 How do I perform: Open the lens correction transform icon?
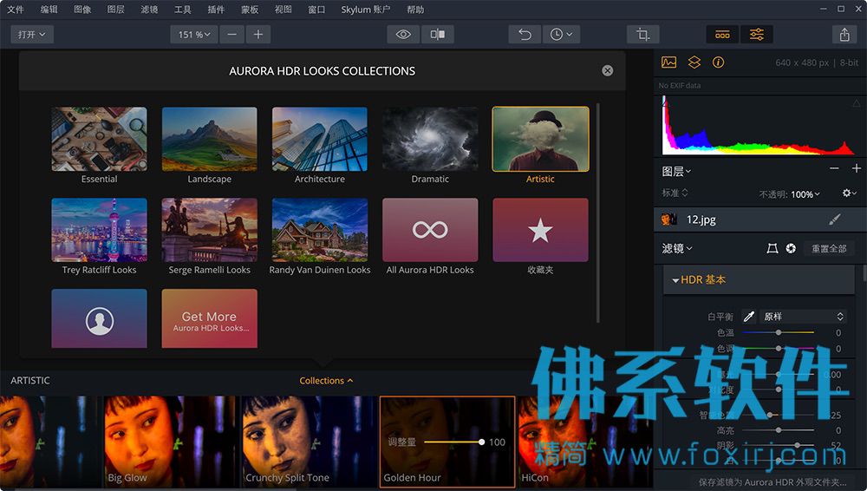[x=772, y=249]
